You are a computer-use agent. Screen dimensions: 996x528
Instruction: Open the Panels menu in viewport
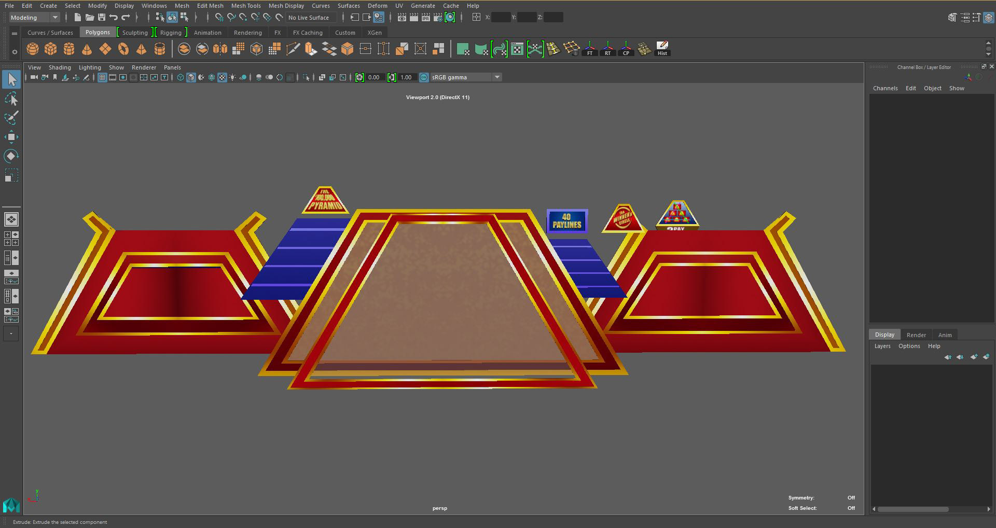click(x=172, y=67)
